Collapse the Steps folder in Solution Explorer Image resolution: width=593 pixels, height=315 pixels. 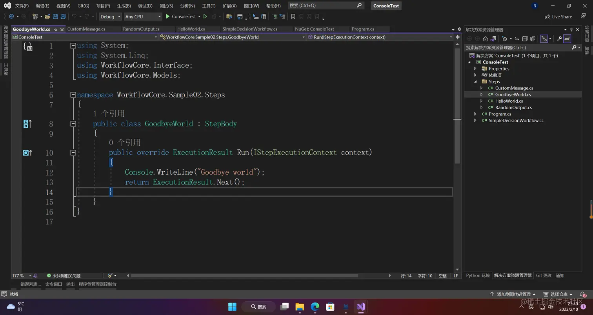point(476,81)
